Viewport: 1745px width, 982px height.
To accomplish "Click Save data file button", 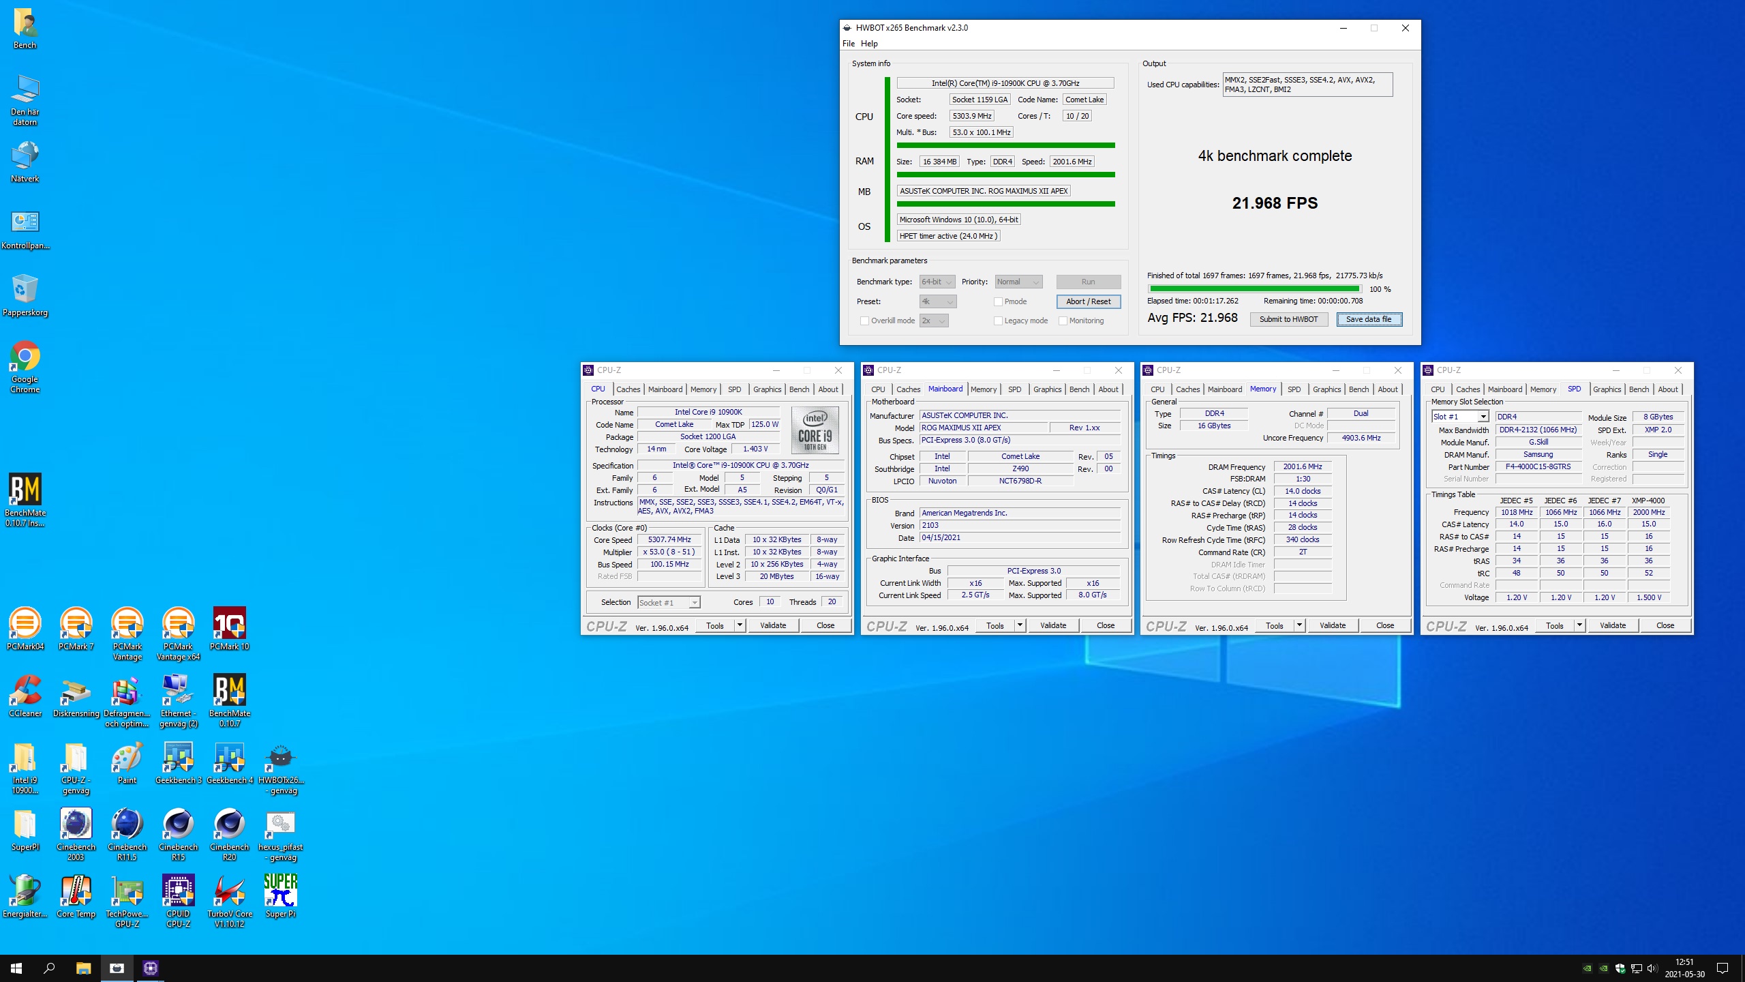I will tap(1369, 319).
